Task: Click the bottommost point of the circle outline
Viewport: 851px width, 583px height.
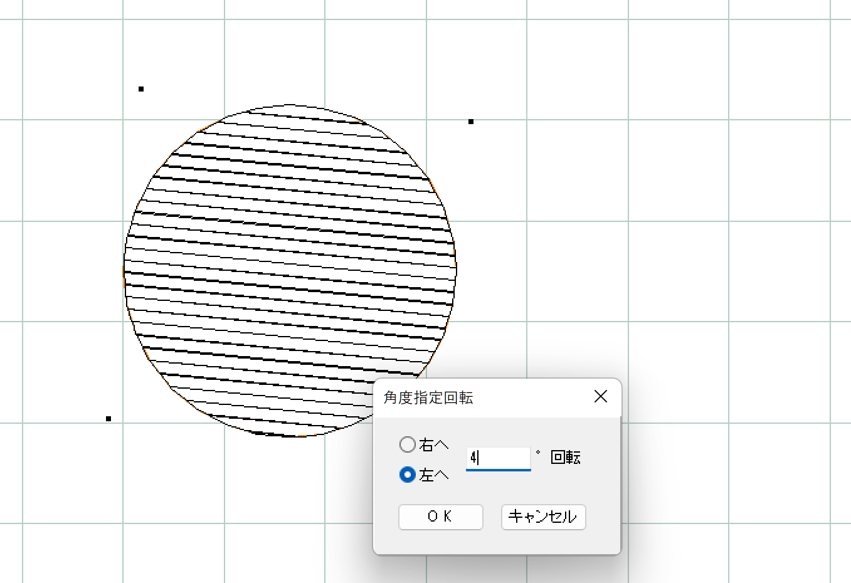Action: [290, 436]
